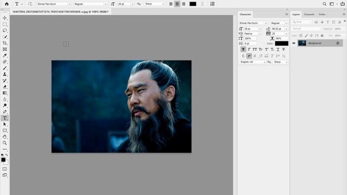Screen dimensions: 347x195
Task: Open Character panel font family dropdown
Action: point(266,23)
